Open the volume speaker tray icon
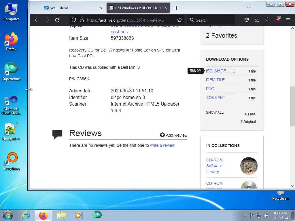The width and height of the screenshot is (295, 221). click(266, 216)
